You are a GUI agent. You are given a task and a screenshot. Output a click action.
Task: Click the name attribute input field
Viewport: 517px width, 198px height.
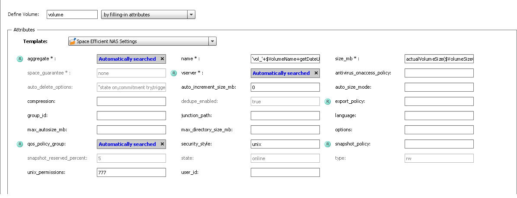[285, 59]
